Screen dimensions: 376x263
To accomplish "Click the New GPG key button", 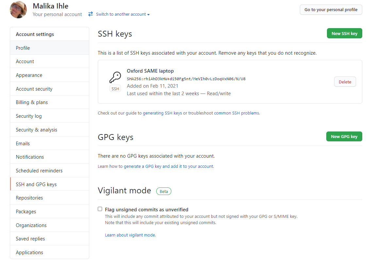I will click(x=344, y=136).
